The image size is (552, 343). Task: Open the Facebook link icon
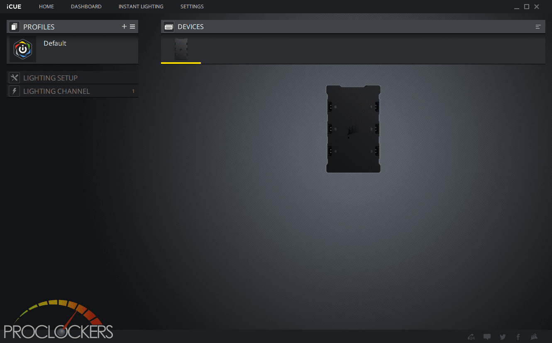pos(518,337)
